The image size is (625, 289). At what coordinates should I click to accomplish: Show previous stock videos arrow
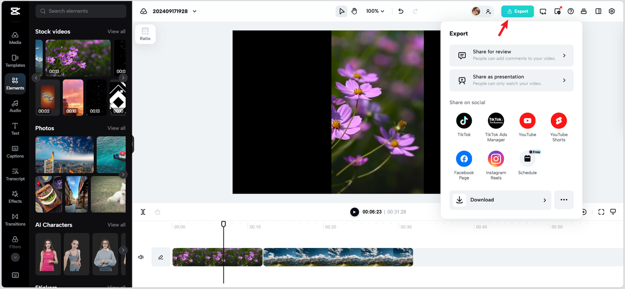point(36,78)
